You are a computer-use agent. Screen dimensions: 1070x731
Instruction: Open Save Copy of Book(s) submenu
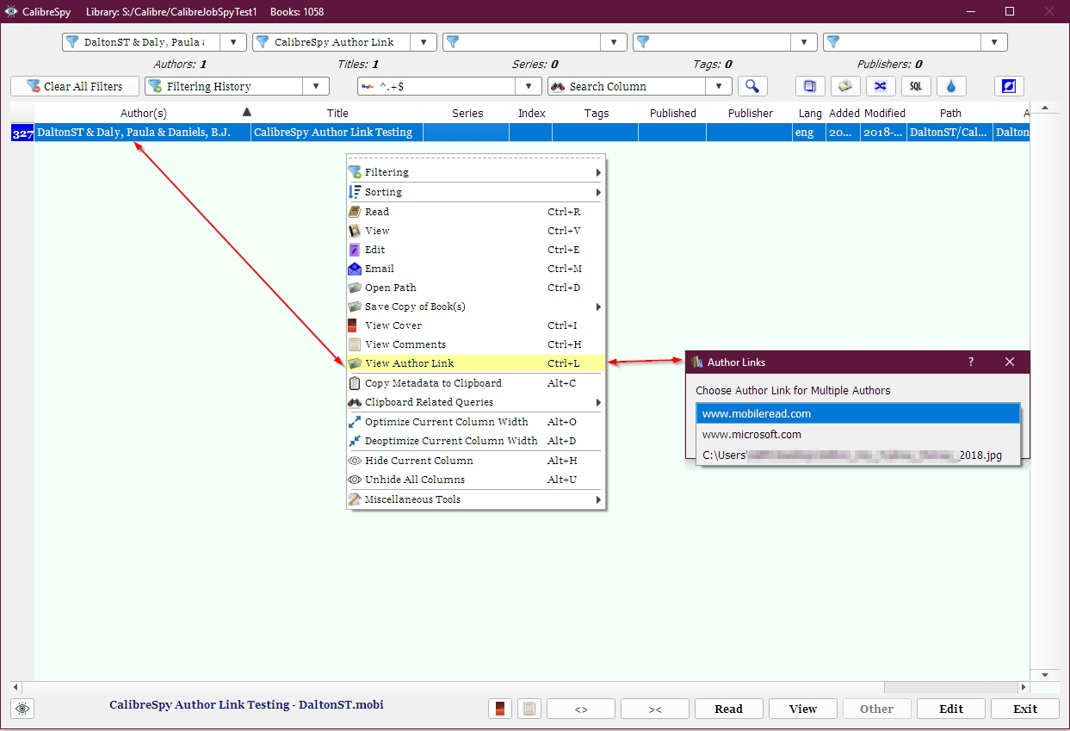point(475,307)
